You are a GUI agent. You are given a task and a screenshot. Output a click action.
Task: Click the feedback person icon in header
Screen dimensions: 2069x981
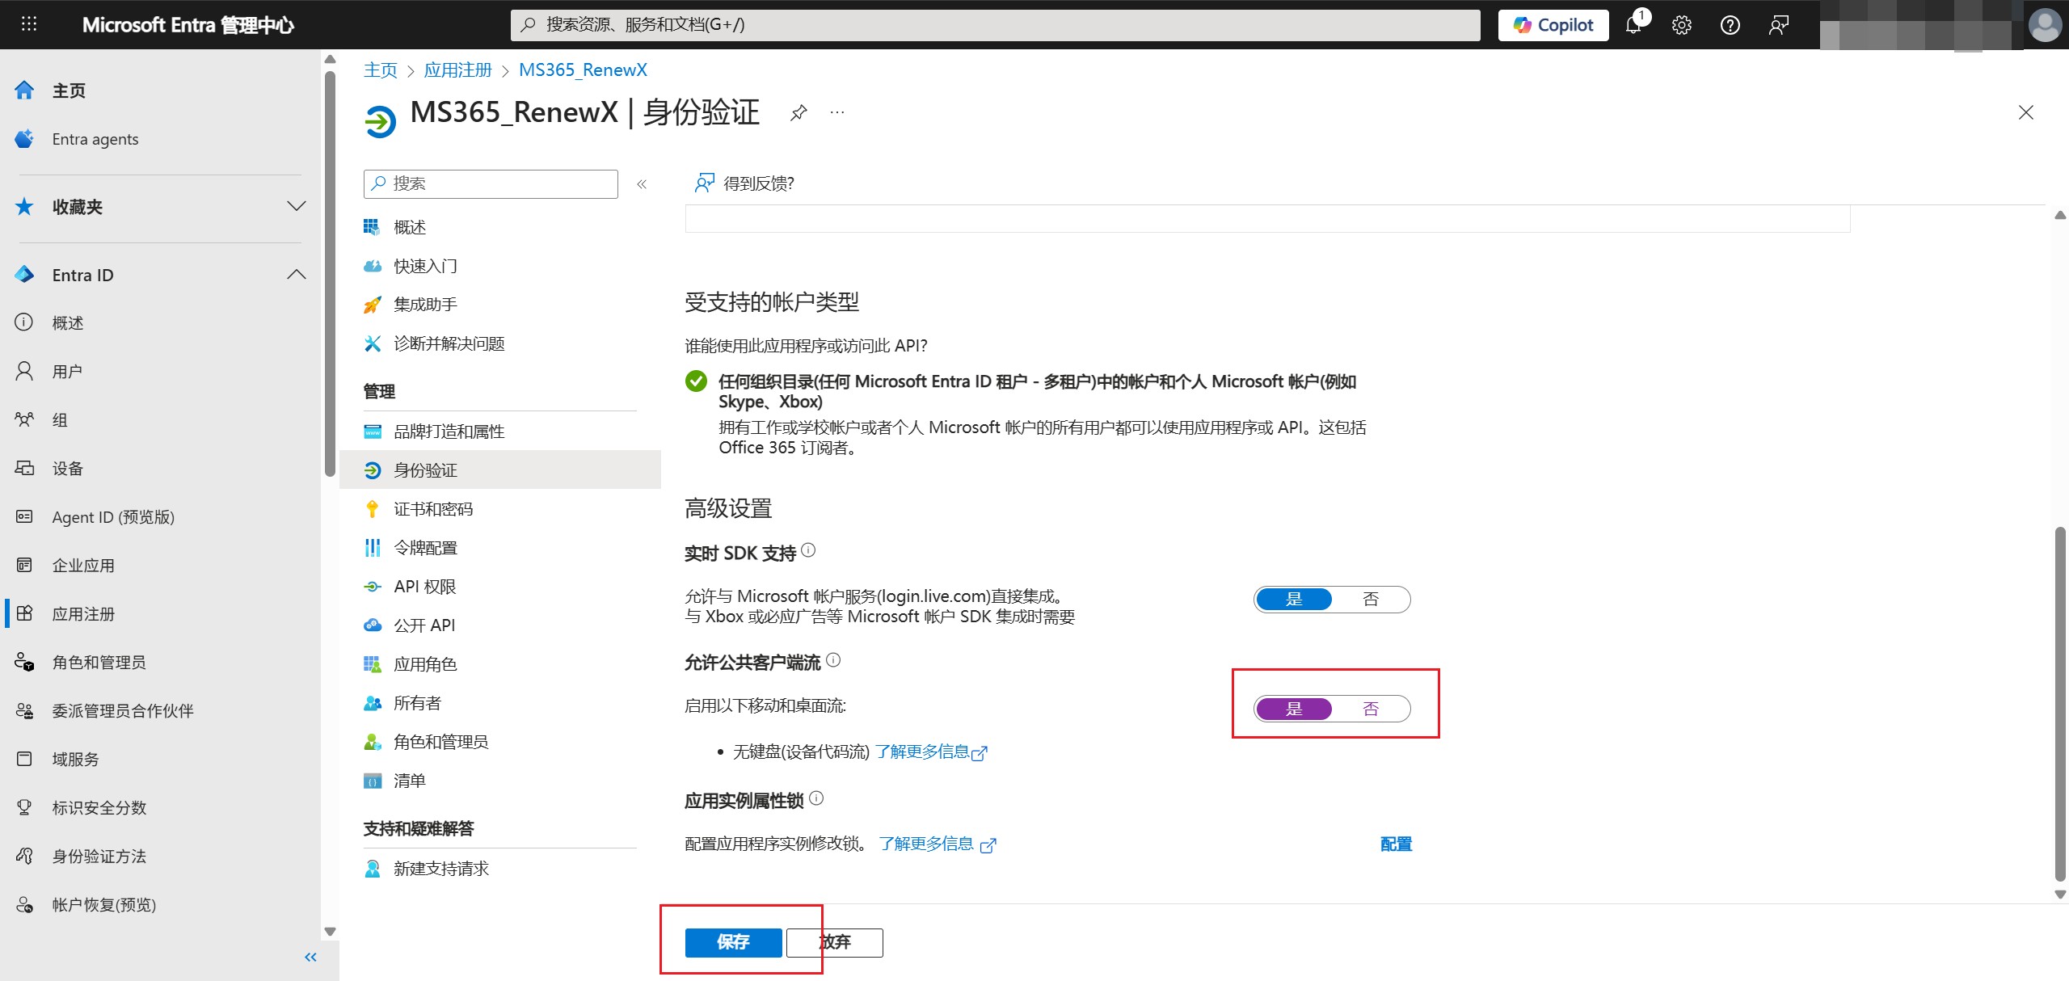point(1779,25)
